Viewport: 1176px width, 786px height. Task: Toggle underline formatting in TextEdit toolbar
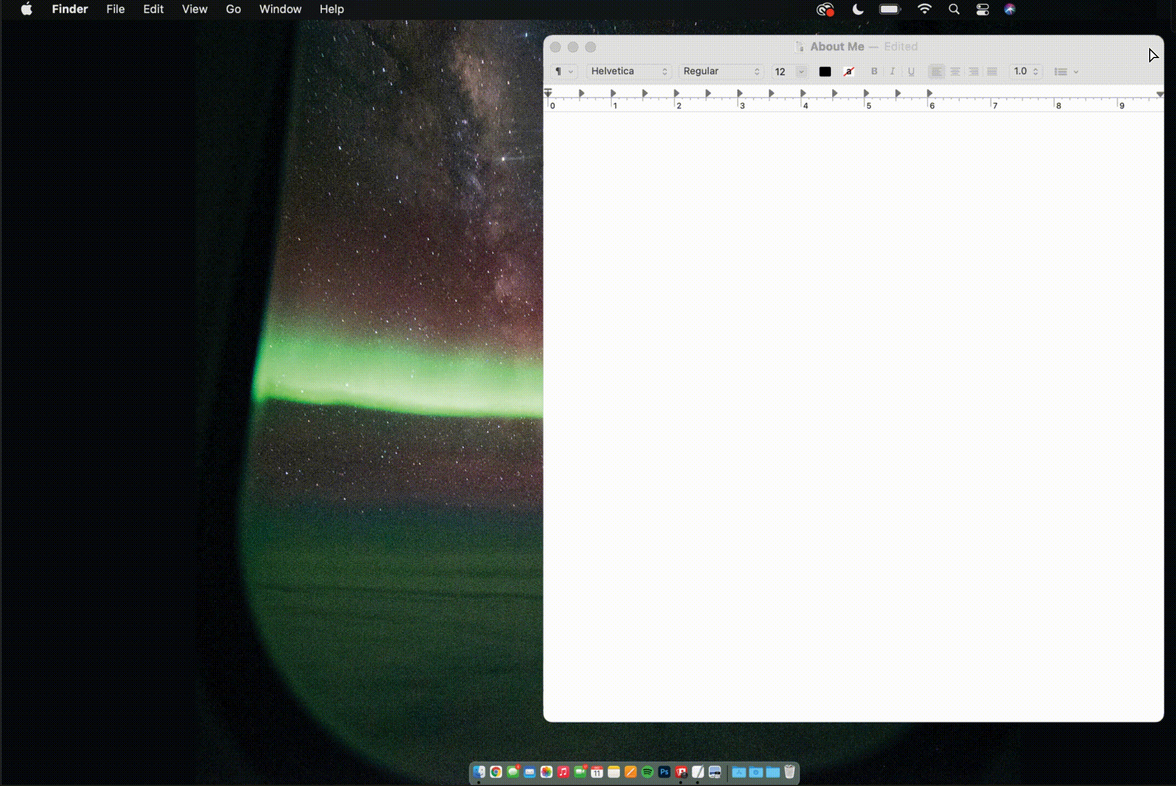(x=911, y=71)
